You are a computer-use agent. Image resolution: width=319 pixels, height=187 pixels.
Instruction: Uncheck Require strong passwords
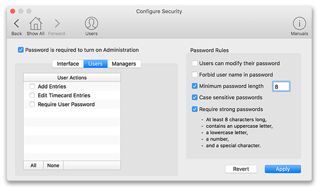click(x=195, y=109)
